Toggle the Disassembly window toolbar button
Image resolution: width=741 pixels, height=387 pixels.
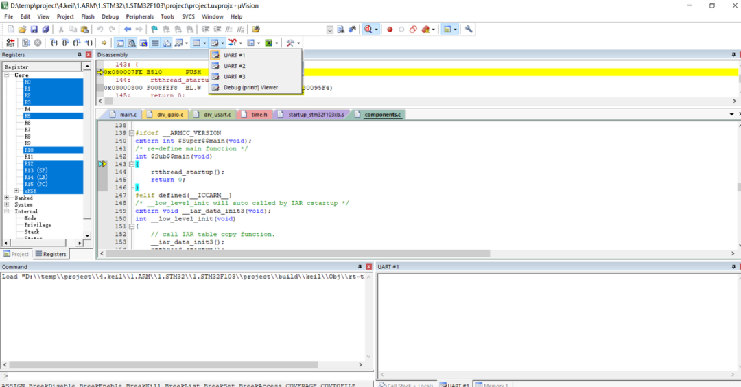pyautogui.click(x=131, y=43)
